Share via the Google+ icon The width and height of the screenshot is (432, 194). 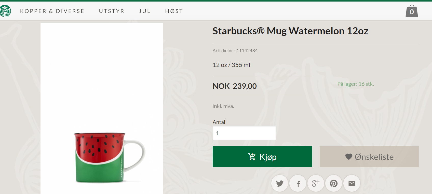[x=316, y=183]
